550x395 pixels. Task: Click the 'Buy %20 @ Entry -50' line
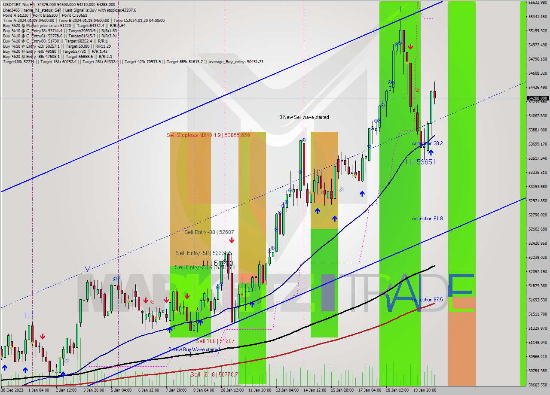tap(55, 51)
